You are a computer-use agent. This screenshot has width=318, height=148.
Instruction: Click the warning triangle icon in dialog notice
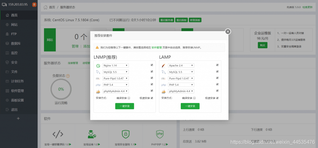pyautogui.click(x=97, y=47)
